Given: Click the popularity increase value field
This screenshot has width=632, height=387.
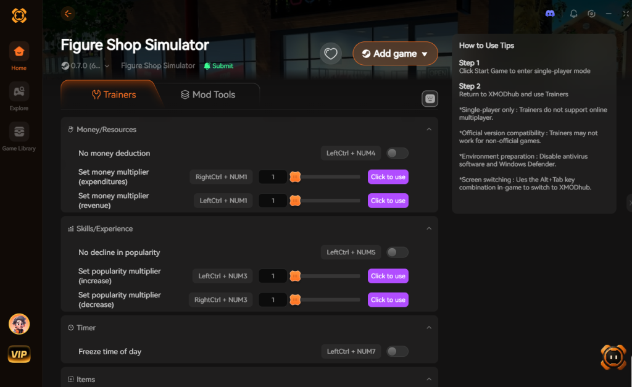Looking at the screenshot, I should coord(273,276).
